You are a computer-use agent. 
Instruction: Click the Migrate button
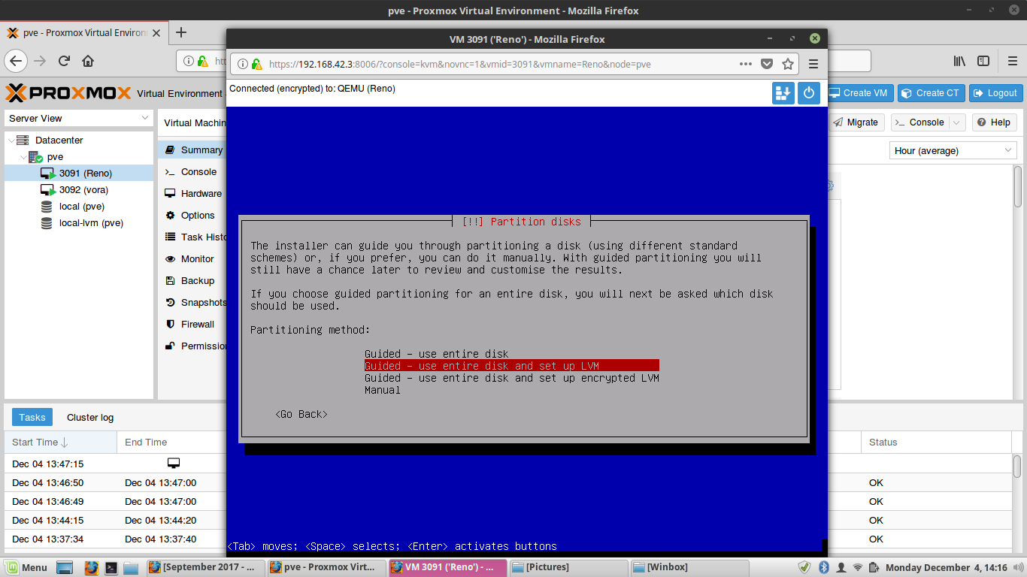pos(856,122)
